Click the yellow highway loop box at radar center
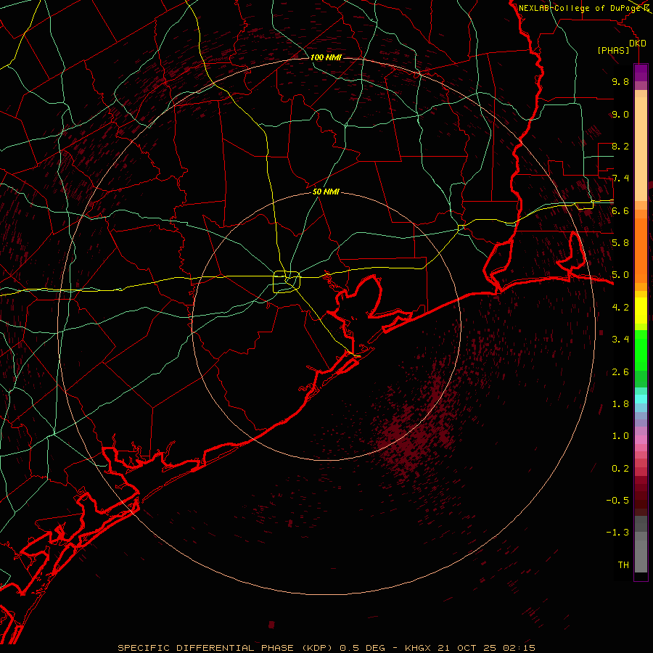653x653 pixels. click(x=287, y=282)
